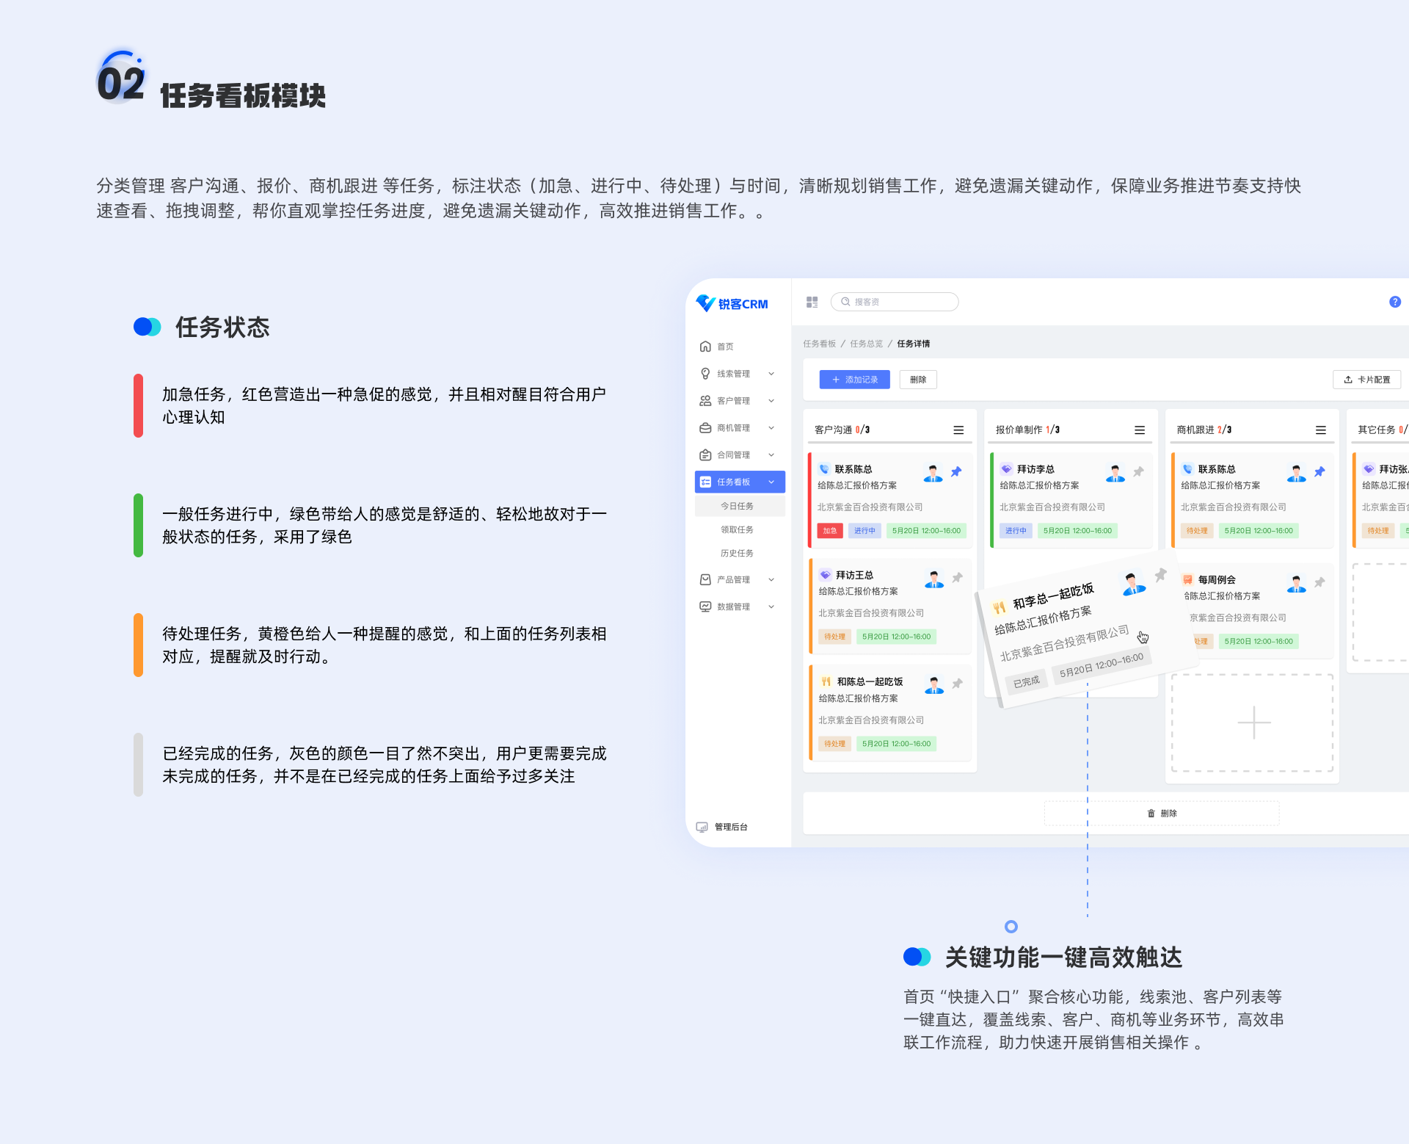
Task: Open the blue help question icon
Action: [x=1394, y=302]
